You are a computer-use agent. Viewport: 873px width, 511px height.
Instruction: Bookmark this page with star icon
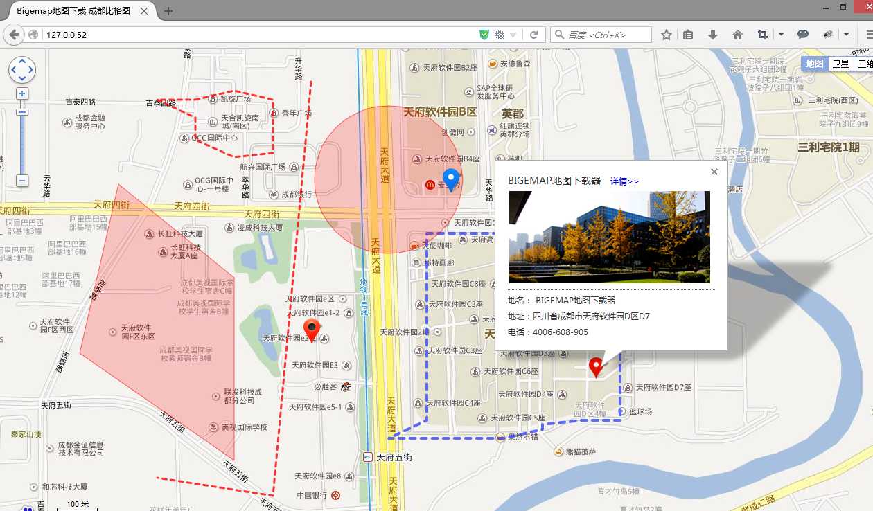[666, 35]
